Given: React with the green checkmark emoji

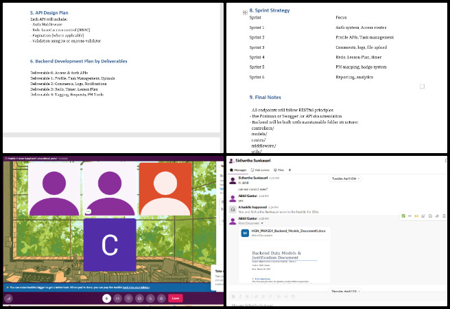Looking at the screenshot, I should click(x=403, y=216).
